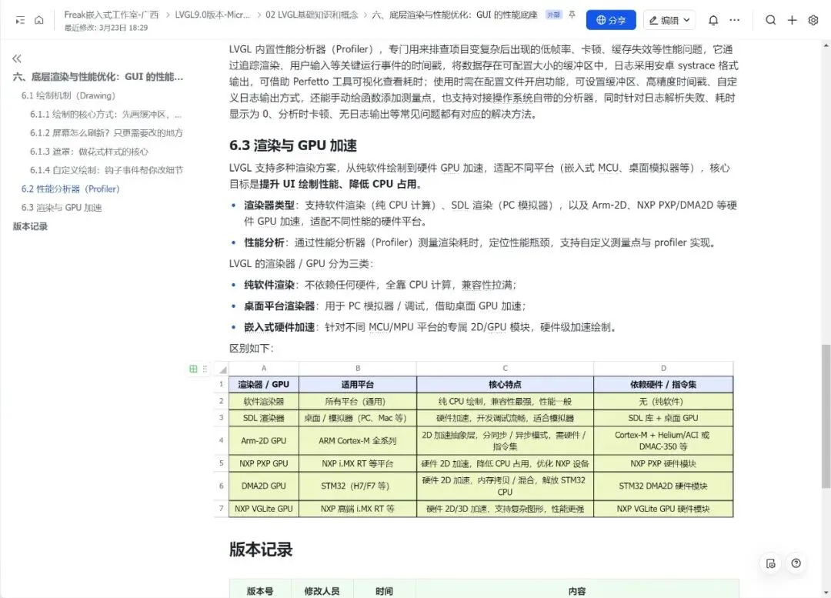
Task: Click the SDL 渲染器 cell
Action: click(x=264, y=418)
